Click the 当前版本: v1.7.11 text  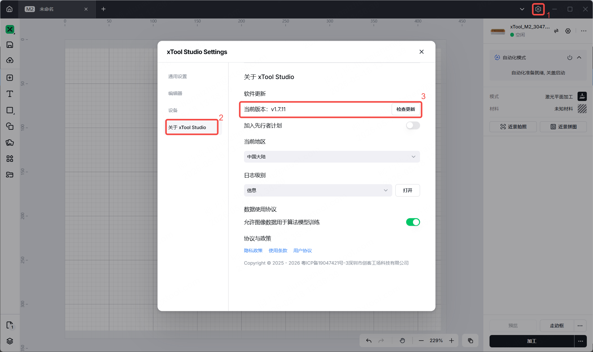pos(265,109)
